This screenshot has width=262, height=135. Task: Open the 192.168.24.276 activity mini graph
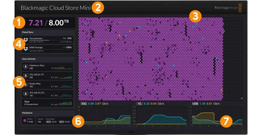click(65, 95)
